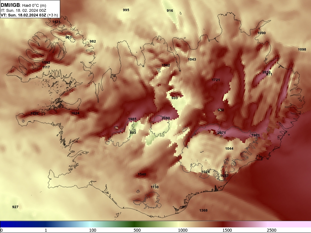Click the 1000 tick label on the legend
Screen dimensions: 311x233
(x=183, y=230)
